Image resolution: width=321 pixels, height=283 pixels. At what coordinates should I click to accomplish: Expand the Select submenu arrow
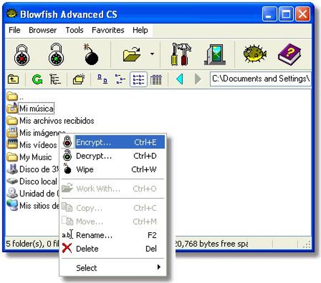coord(159,267)
